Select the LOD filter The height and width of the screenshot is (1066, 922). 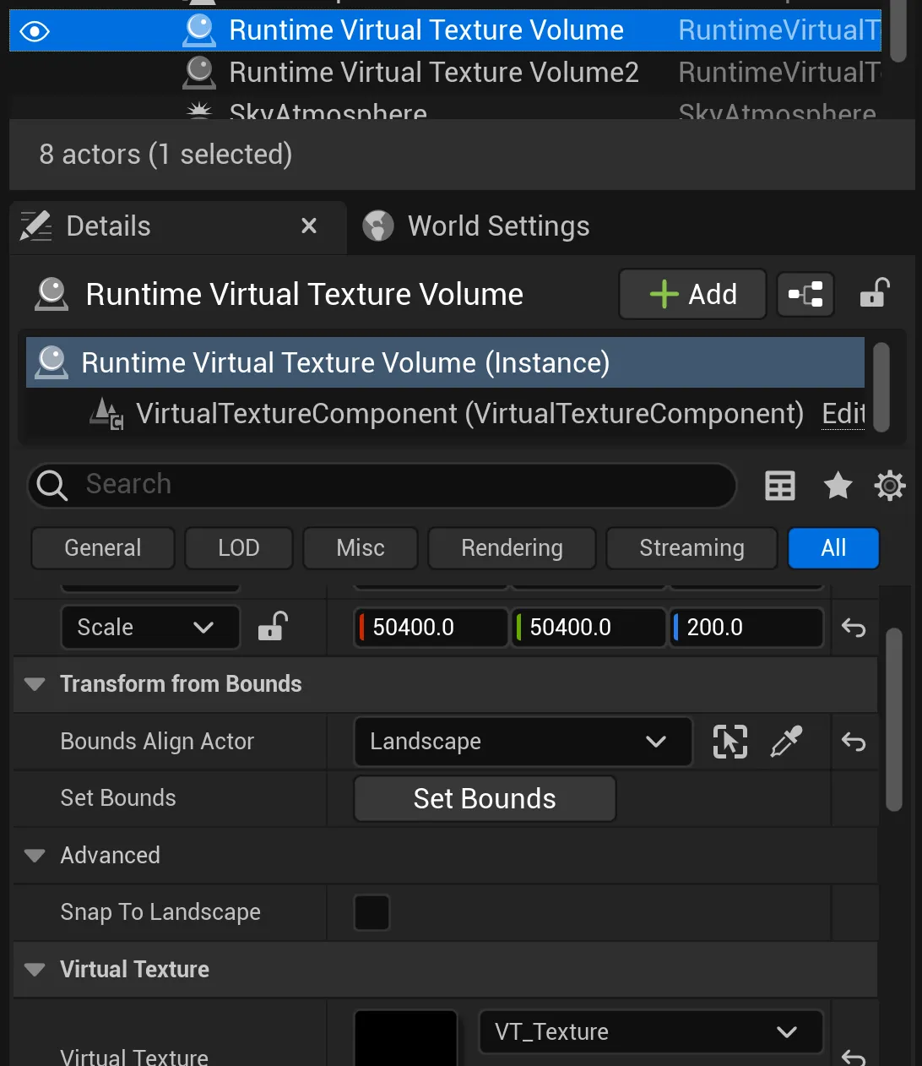(x=239, y=548)
